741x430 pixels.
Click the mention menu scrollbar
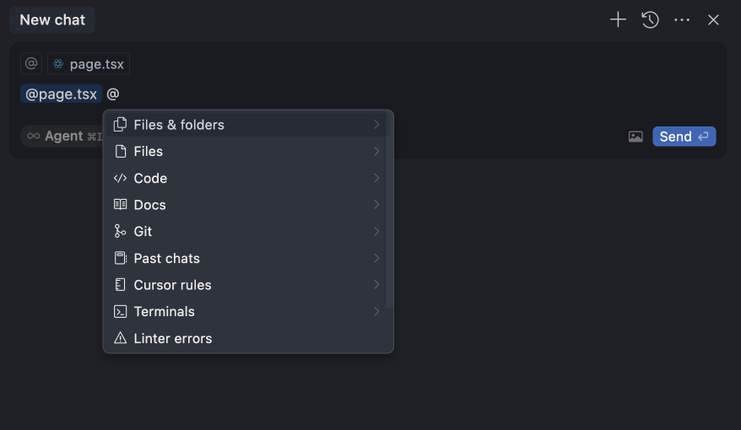click(388, 211)
